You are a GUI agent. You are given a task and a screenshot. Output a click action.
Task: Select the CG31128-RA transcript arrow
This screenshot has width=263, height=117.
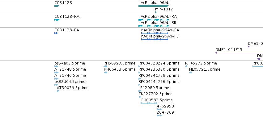(x=57, y=20)
